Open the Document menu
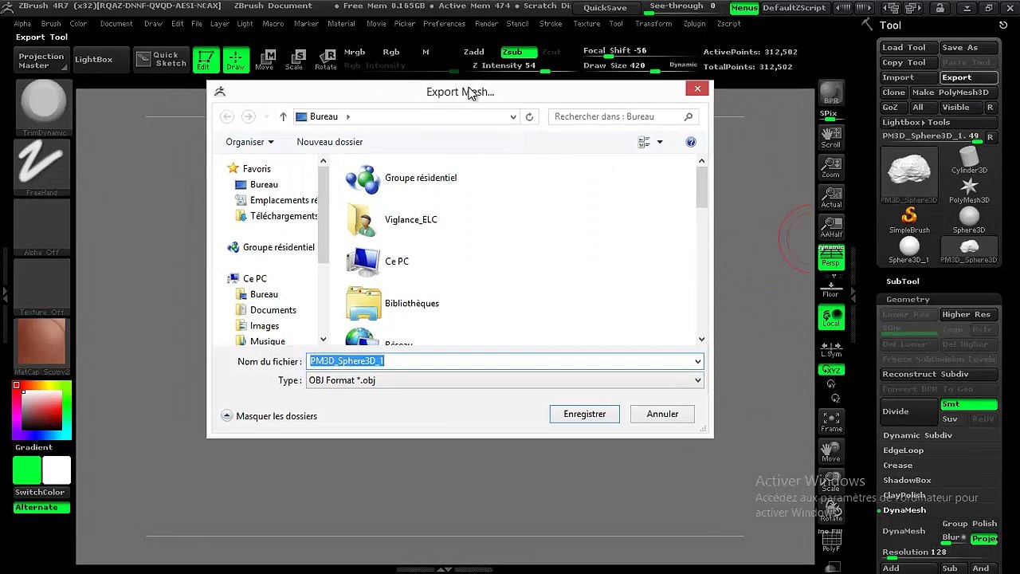 (116, 24)
